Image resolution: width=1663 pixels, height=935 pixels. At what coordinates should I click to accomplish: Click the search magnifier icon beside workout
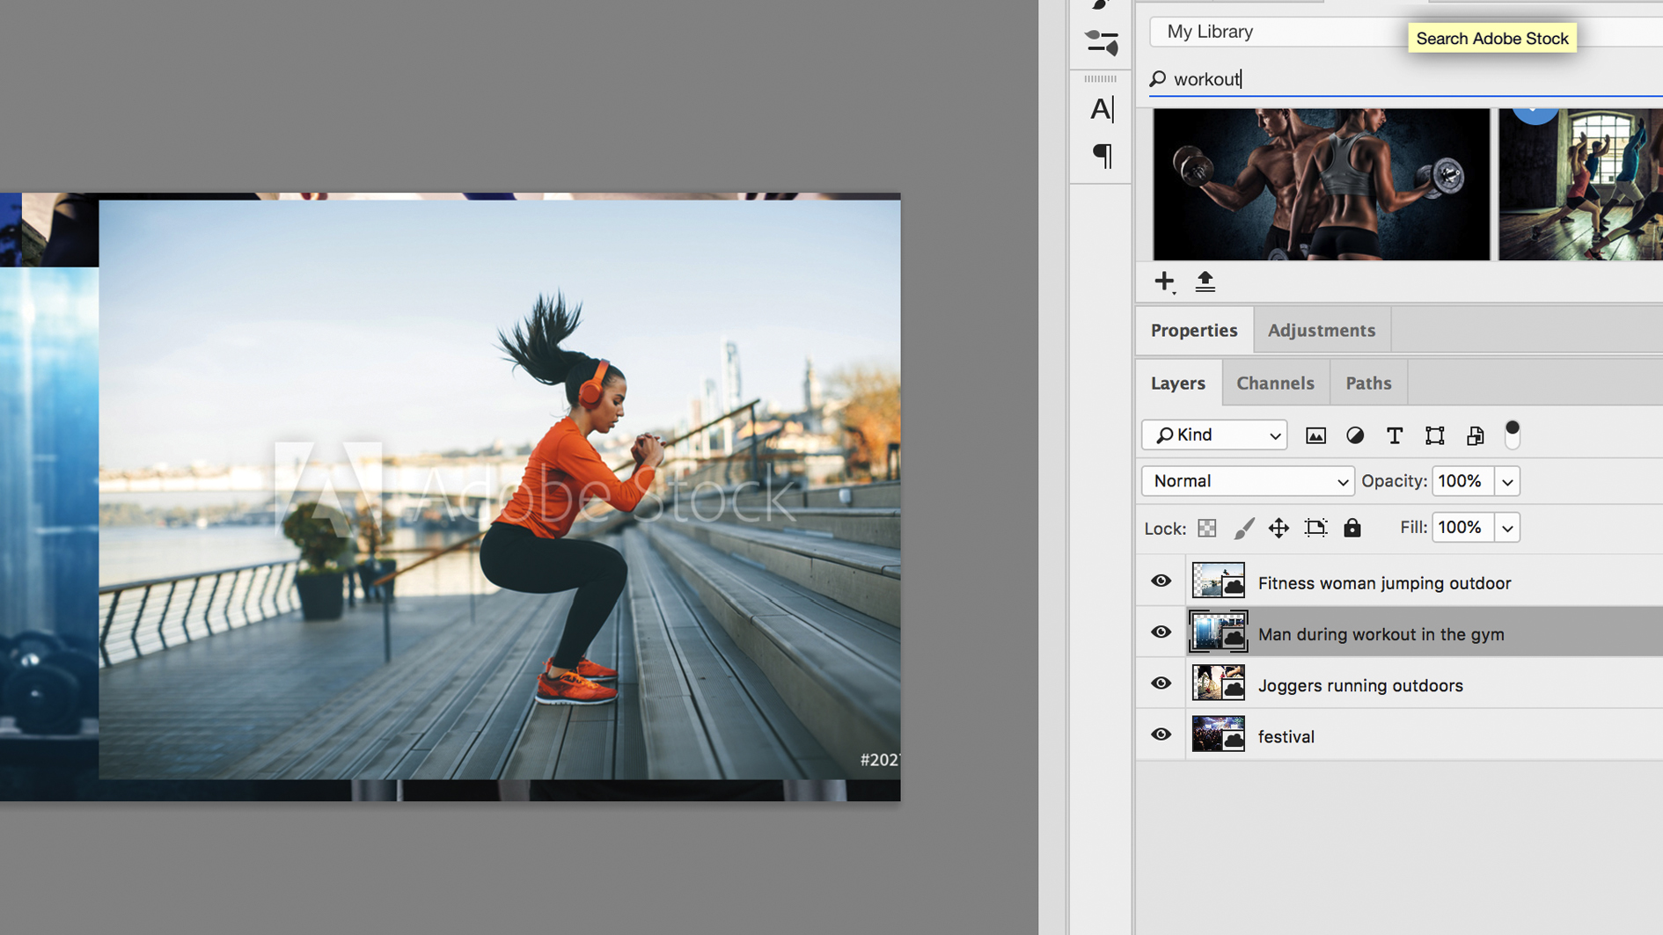click(1158, 79)
